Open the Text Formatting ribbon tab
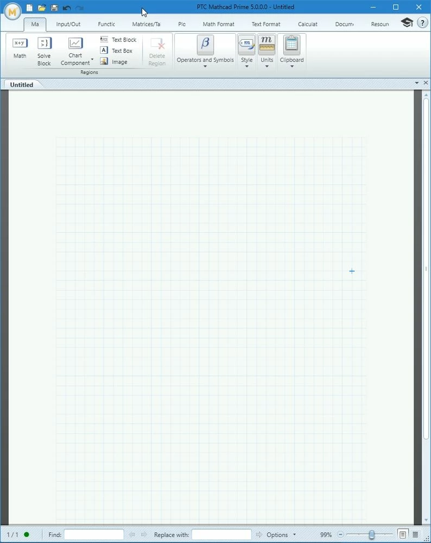 266,24
